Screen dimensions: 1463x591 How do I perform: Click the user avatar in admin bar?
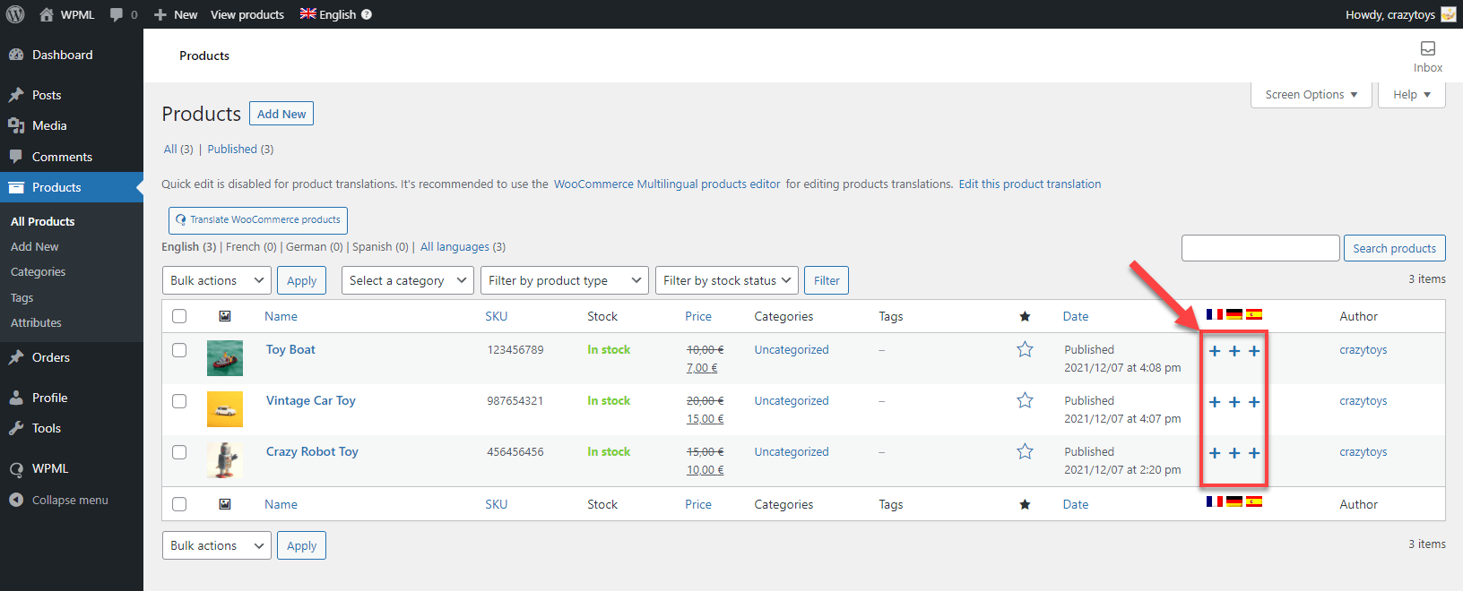pos(1449,14)
